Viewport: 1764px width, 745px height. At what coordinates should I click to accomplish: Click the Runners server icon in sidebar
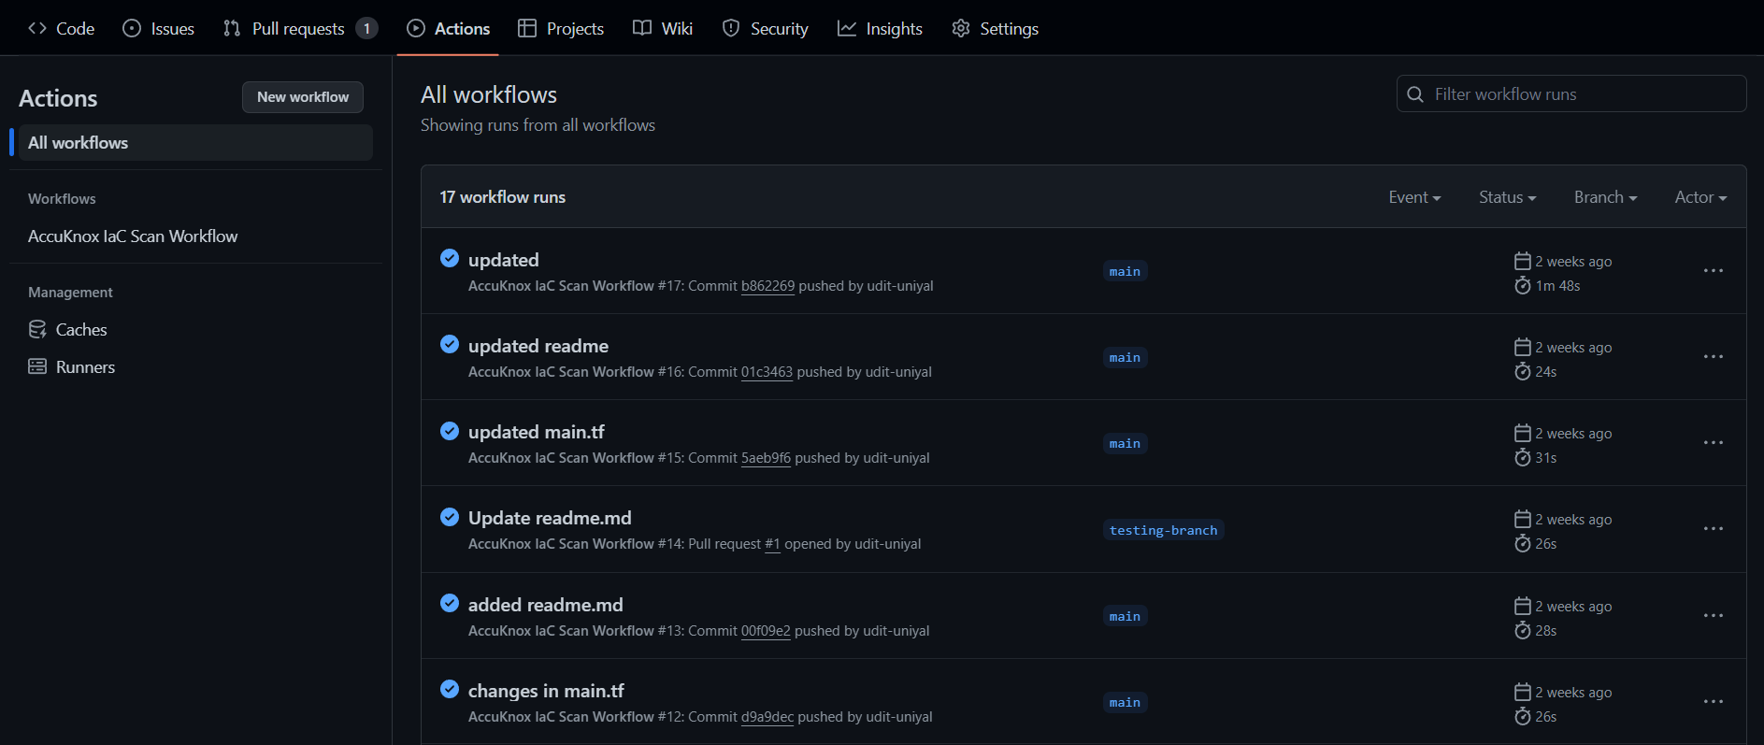click(37, 366)
